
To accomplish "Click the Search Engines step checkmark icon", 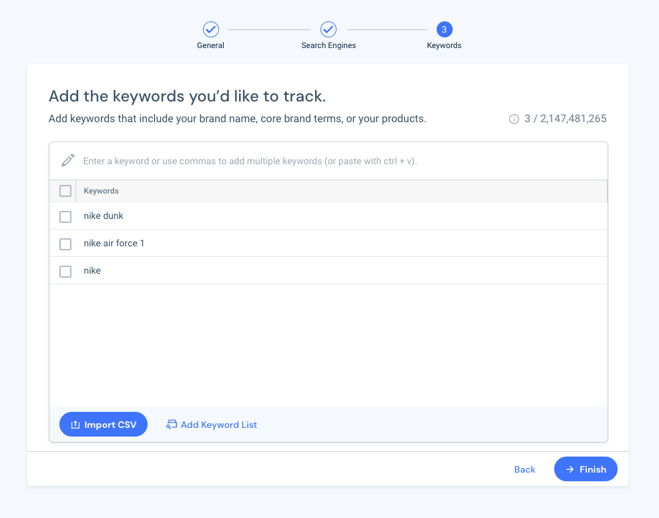I will pyautogui.click(x=328, y=29).
